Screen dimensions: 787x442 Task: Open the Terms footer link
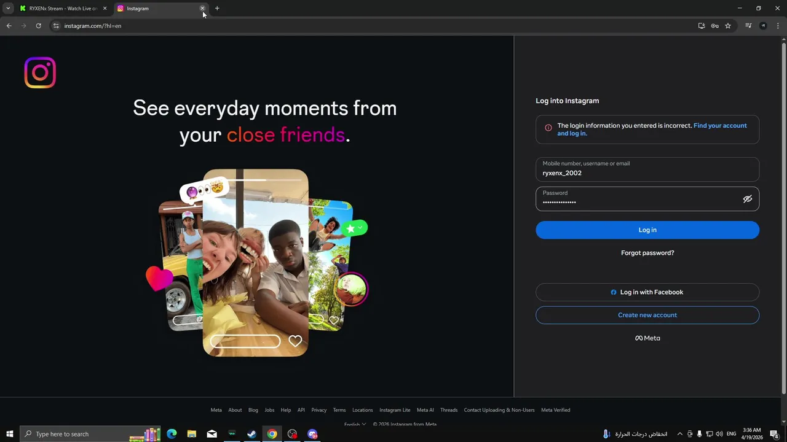(339, 410)
